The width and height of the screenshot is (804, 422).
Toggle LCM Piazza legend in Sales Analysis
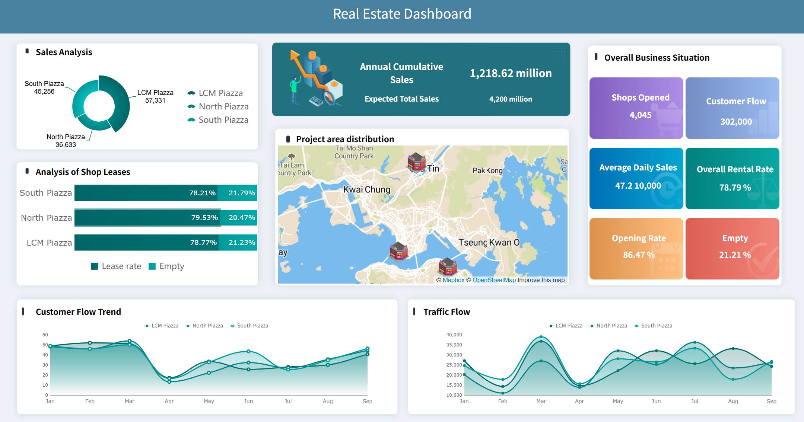tap(215, 93)
